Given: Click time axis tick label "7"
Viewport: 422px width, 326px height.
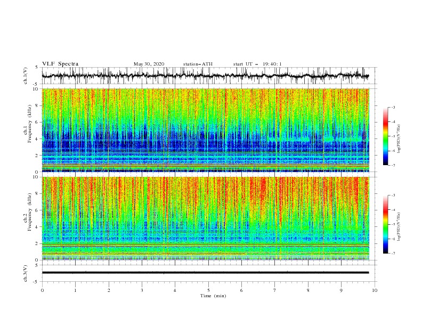Looking at the screenshot, I should coord(275,290).
